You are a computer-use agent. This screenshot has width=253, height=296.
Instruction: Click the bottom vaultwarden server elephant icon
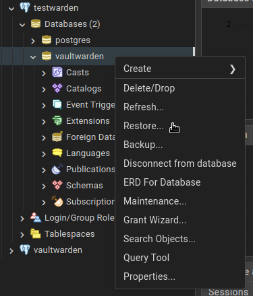coord(25,250)
